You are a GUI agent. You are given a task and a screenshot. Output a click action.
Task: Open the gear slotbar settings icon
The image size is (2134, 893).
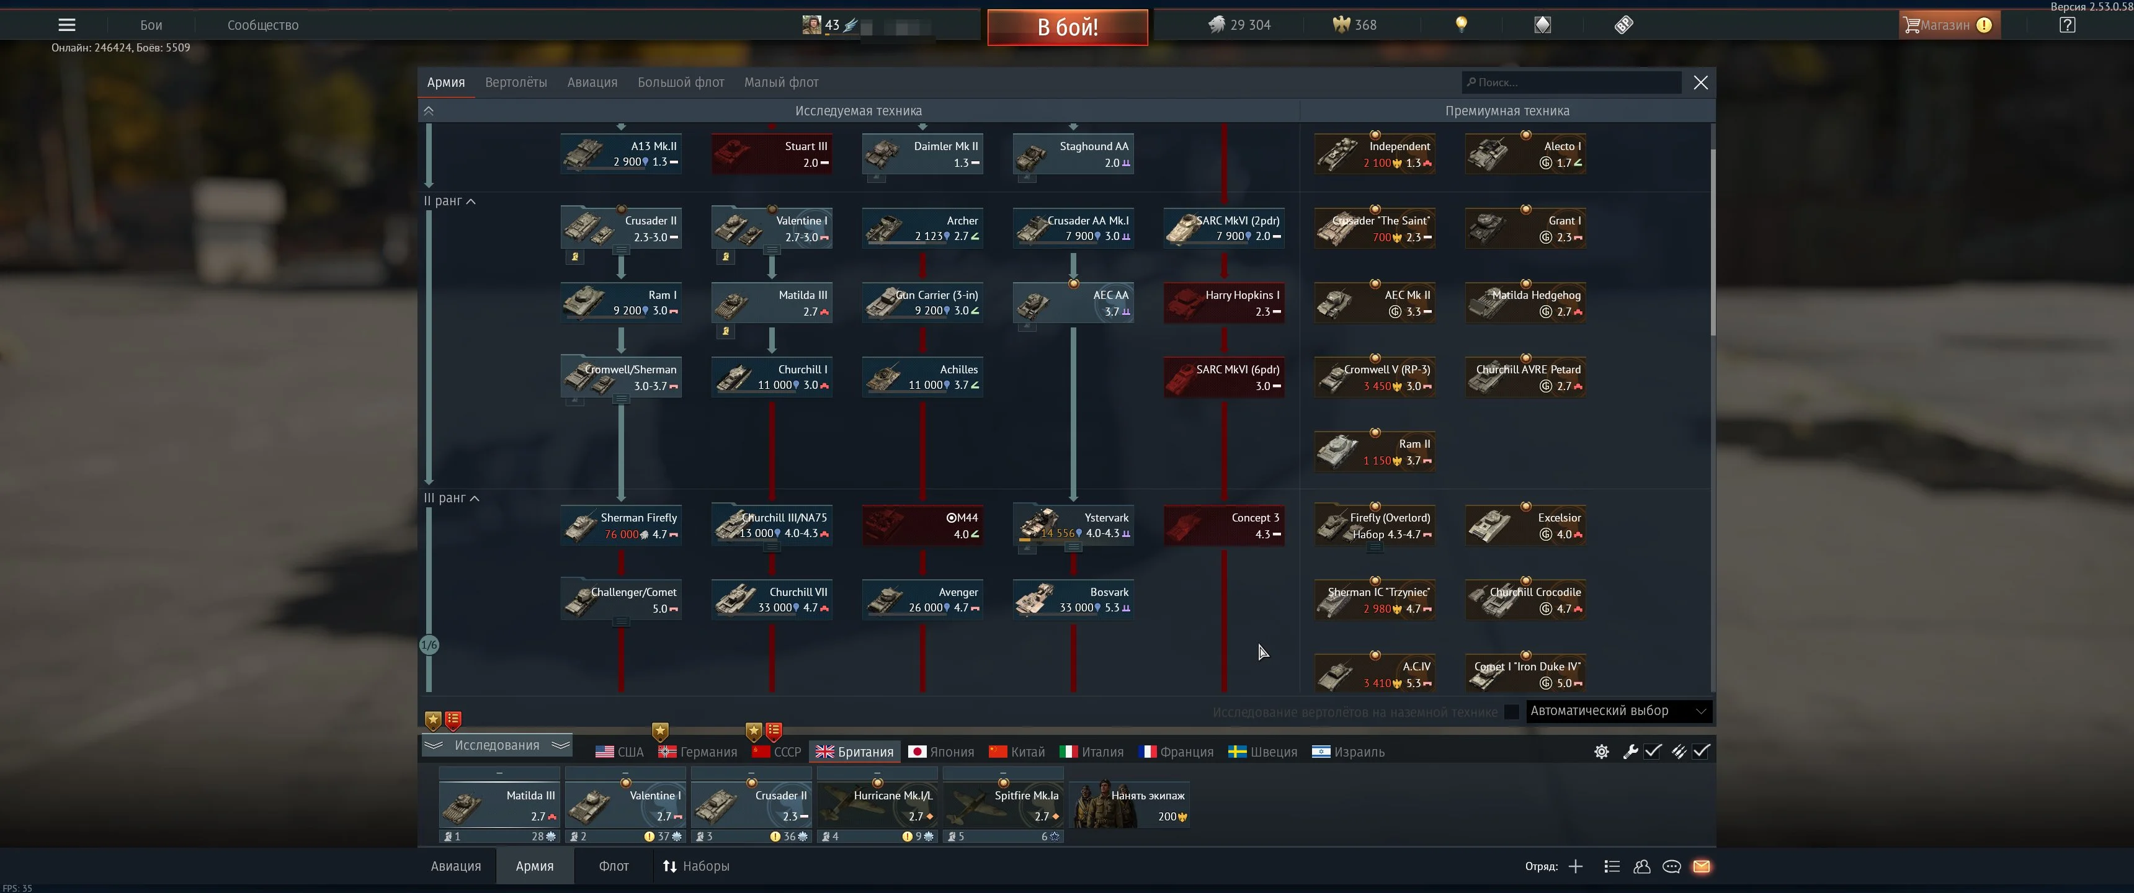[x=1601, y=752]
